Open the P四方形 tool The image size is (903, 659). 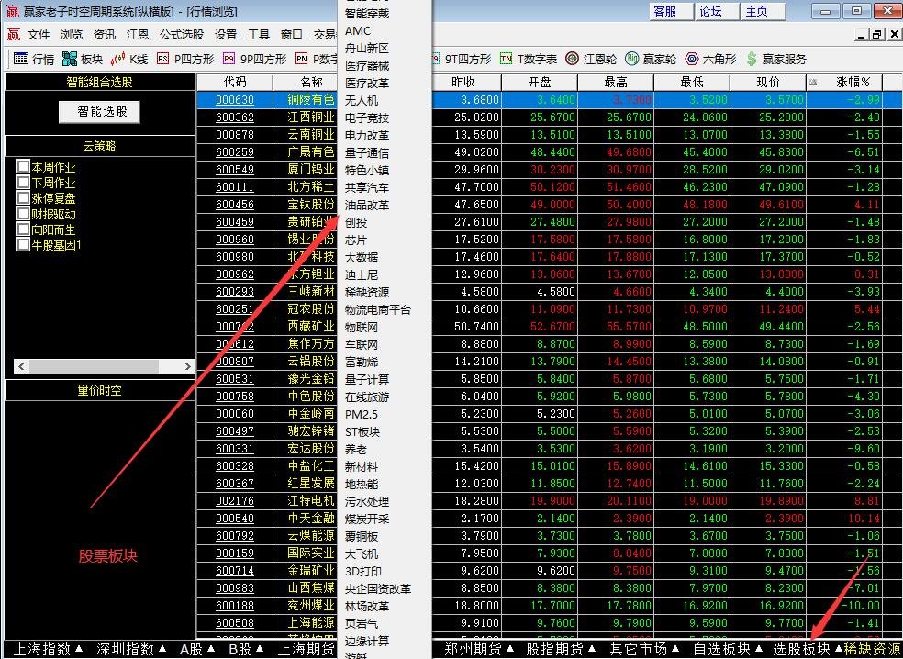click(185, 59)
